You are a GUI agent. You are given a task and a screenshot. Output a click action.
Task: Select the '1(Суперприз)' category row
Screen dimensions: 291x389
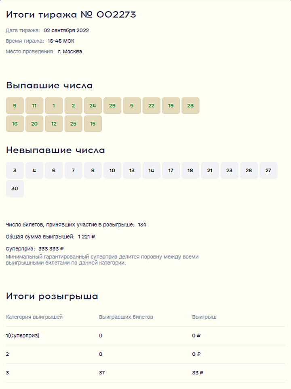tap(23, 336)
